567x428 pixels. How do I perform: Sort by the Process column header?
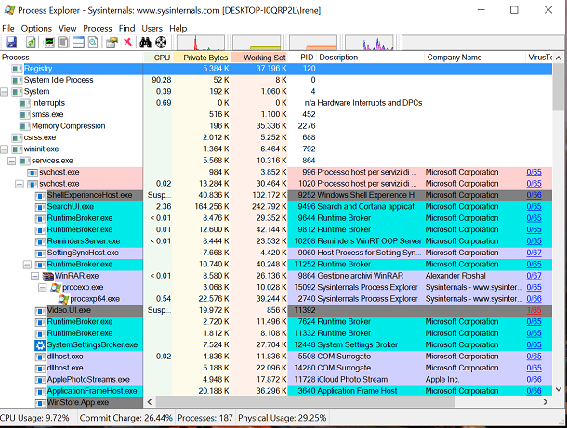[72, 58]
